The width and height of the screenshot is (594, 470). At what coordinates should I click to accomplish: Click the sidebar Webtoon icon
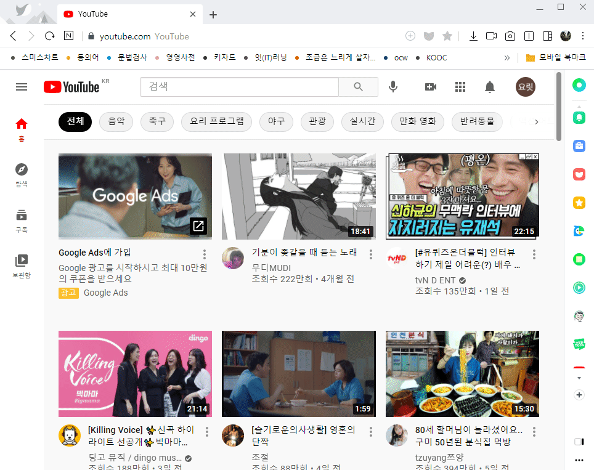(x=579, y=344)
